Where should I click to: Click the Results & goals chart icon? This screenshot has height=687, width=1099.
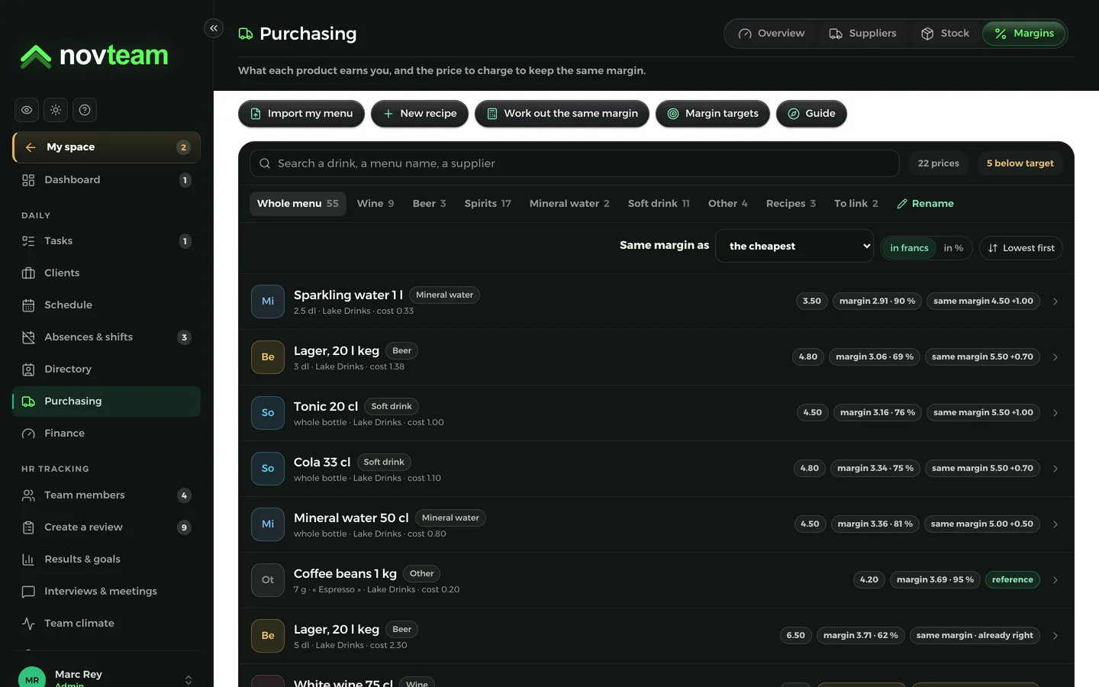[28, 560]
